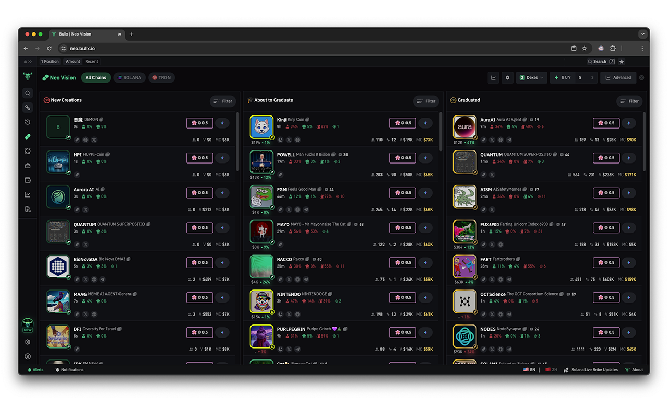
Task: Select the chart icon next to the gear
Action: pos(493,77)
